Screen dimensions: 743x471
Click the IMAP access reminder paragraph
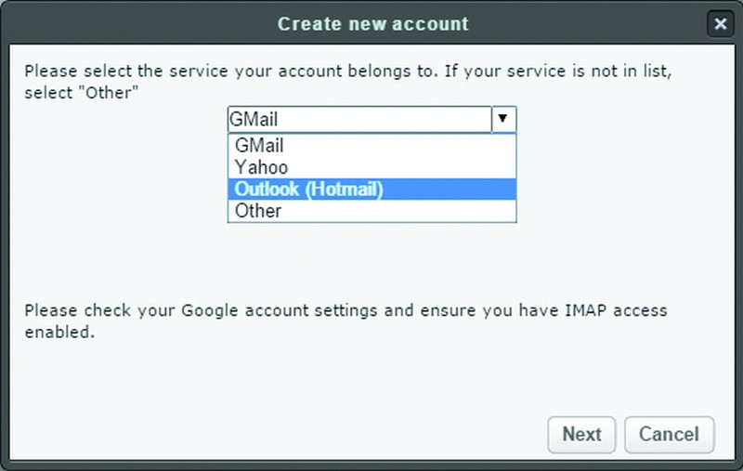click(x=345, y=321)
